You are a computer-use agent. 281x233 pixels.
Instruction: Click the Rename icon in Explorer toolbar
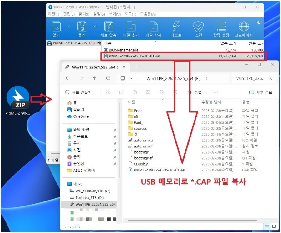(148, 92)
